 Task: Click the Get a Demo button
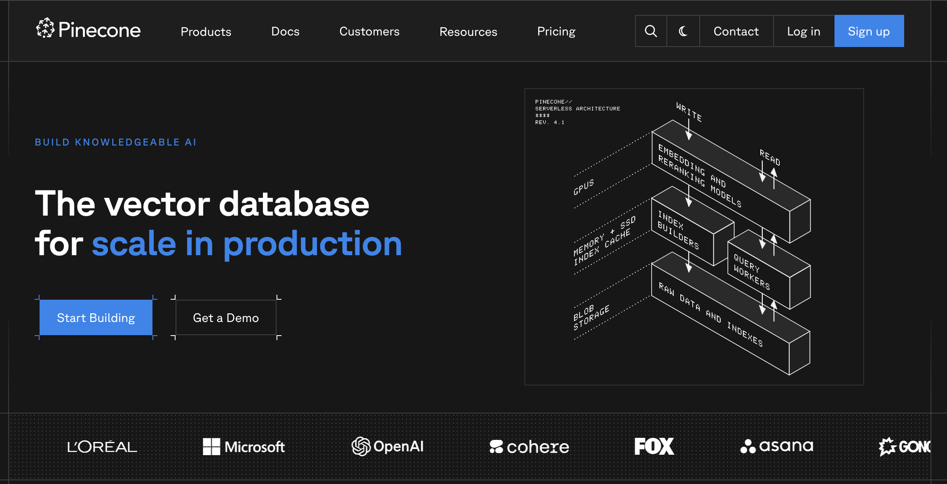tap(226, 318)
